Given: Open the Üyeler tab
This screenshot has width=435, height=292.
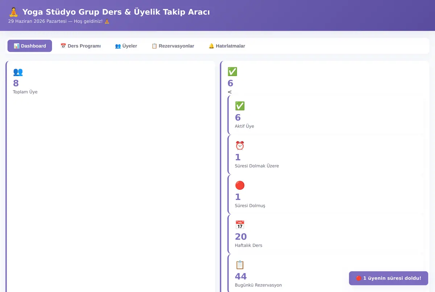Looking at the screenshot, I should 126,46.
